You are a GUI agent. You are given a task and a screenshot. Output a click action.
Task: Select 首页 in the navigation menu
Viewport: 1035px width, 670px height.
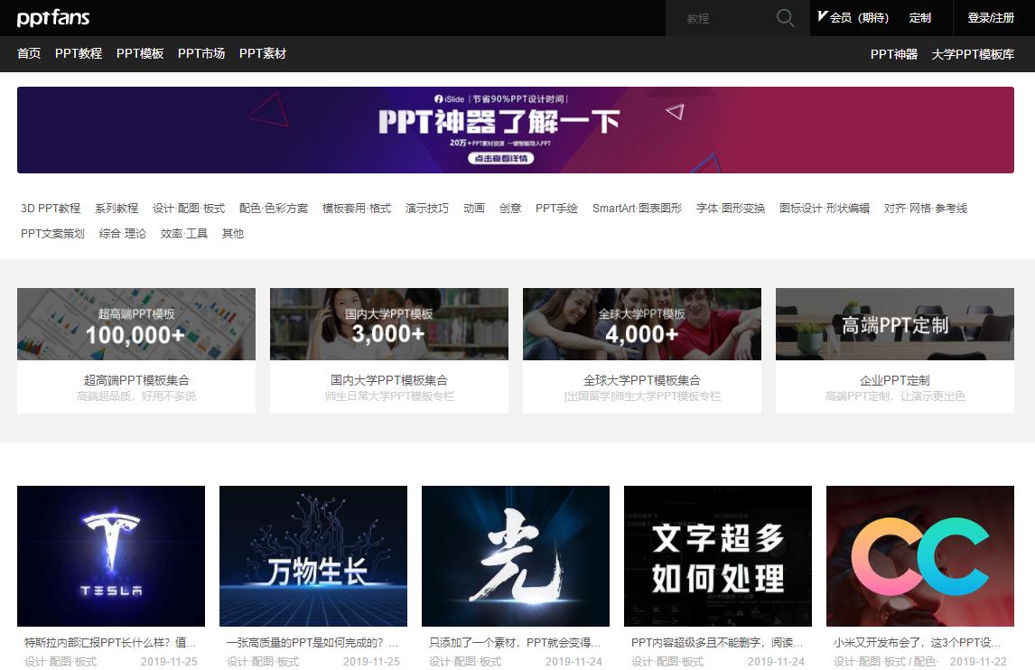(x=28, y=53)
